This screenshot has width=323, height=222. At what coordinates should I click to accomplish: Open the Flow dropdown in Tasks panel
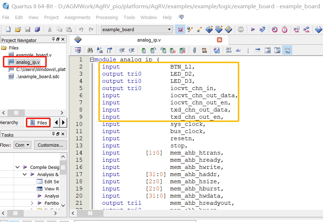pos(22,145)
